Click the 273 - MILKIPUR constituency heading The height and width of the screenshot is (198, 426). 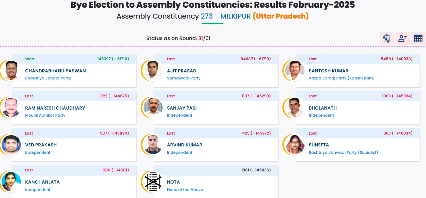(226, 16)
